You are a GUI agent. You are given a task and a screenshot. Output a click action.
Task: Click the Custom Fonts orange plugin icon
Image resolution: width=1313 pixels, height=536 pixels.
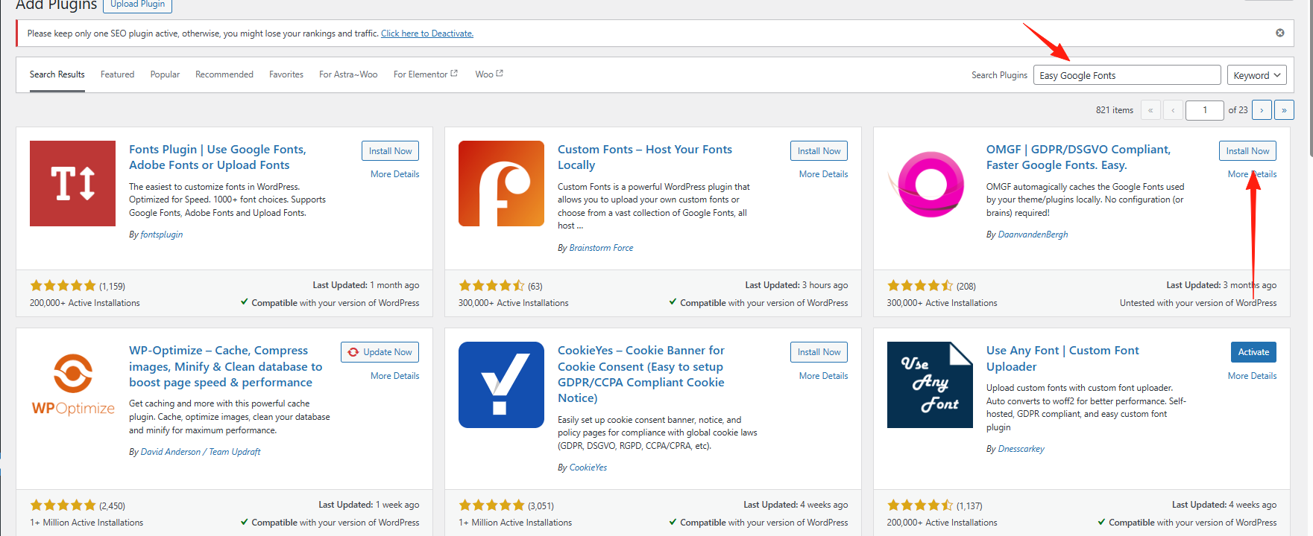point(501,183)
